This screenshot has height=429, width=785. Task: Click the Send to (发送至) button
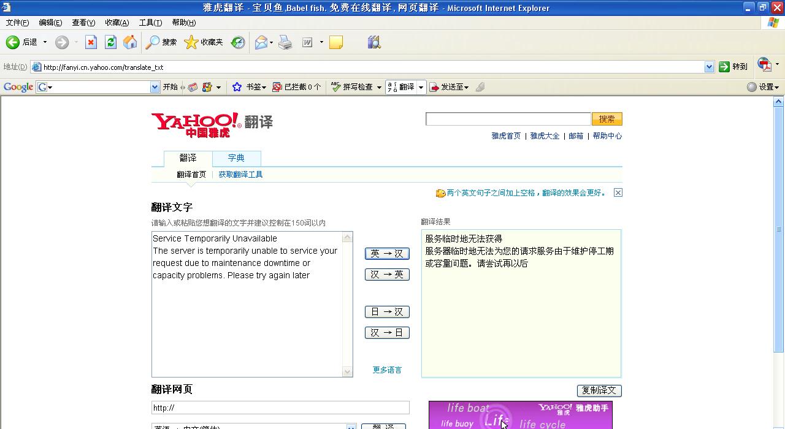(x=449, y=87)
